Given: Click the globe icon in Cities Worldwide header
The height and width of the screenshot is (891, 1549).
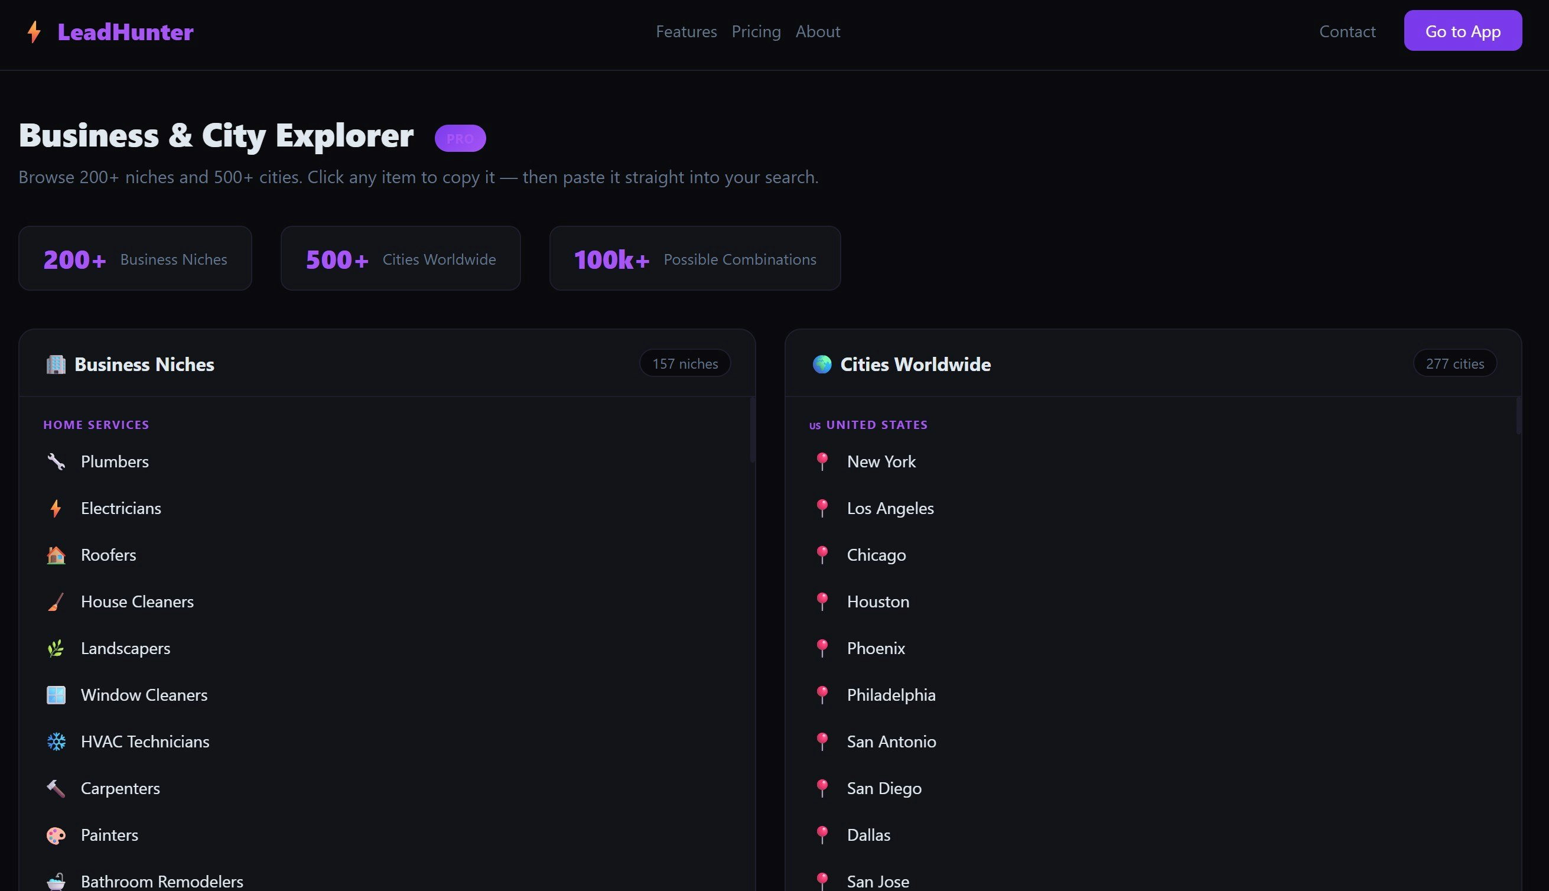Looking at the screenshot, I should (823, 363).
